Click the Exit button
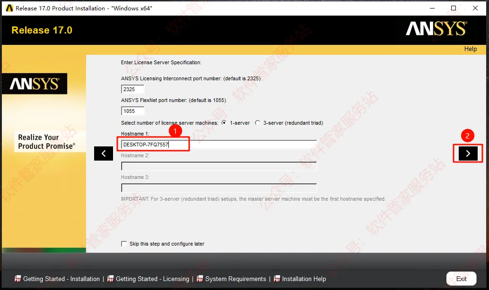 [461, 279]
